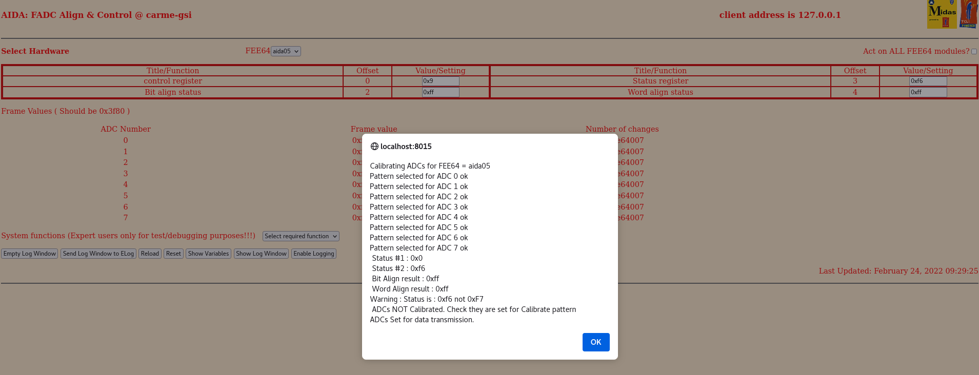Click the Enable Logging button
Viewport: 979px width, 375px height.
click(314, 254)
